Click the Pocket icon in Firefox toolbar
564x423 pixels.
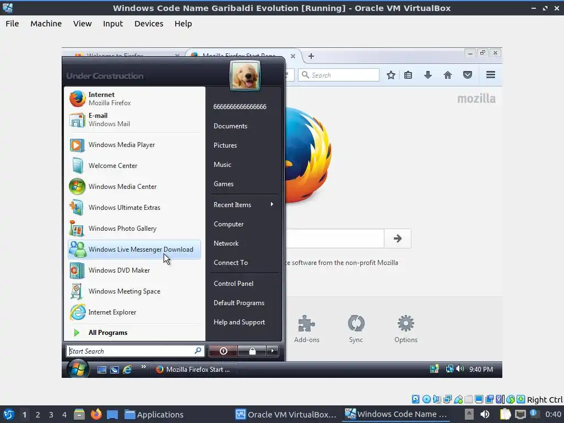[468, 75]
